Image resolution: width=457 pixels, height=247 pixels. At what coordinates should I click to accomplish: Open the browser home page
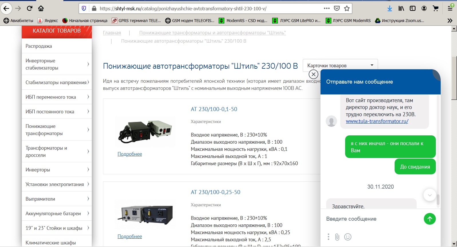click(41, 8)
